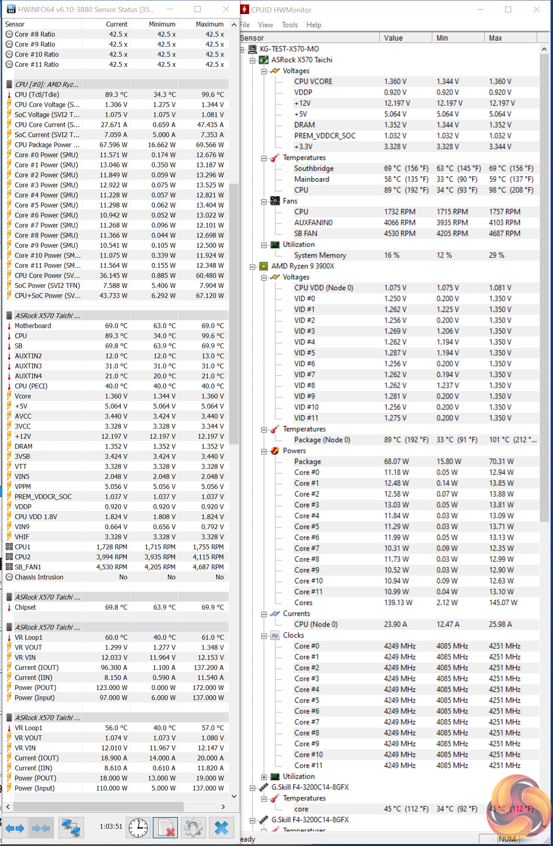Open the networked computers remote icon in HWiNFO

70,828
